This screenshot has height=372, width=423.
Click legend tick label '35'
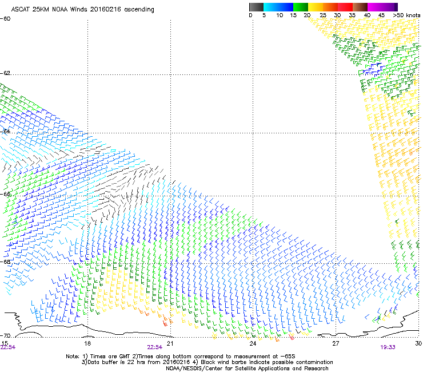pyautogui.click(x=352, y=15)
